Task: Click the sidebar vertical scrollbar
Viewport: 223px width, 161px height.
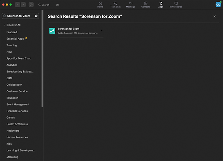Action: pos(42,58)
